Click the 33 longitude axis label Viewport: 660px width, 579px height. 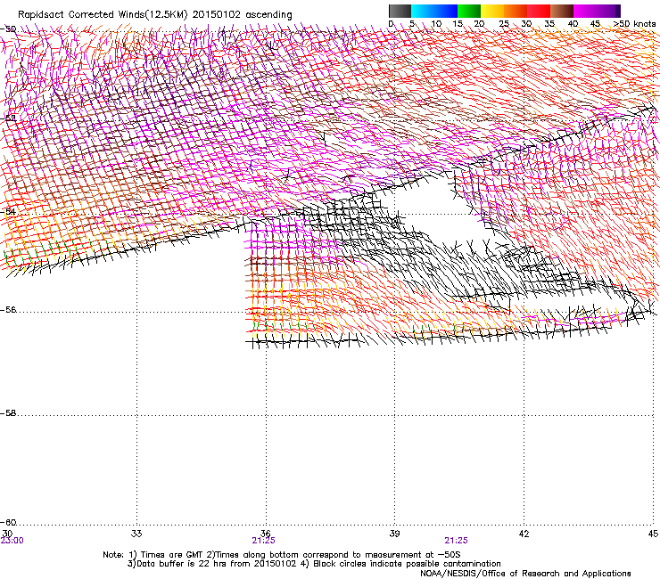tap(136, 534)
